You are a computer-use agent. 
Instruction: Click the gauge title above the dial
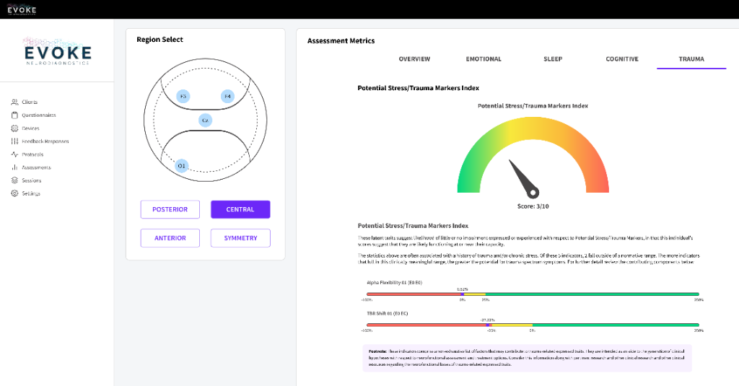(x=533, y=106)
